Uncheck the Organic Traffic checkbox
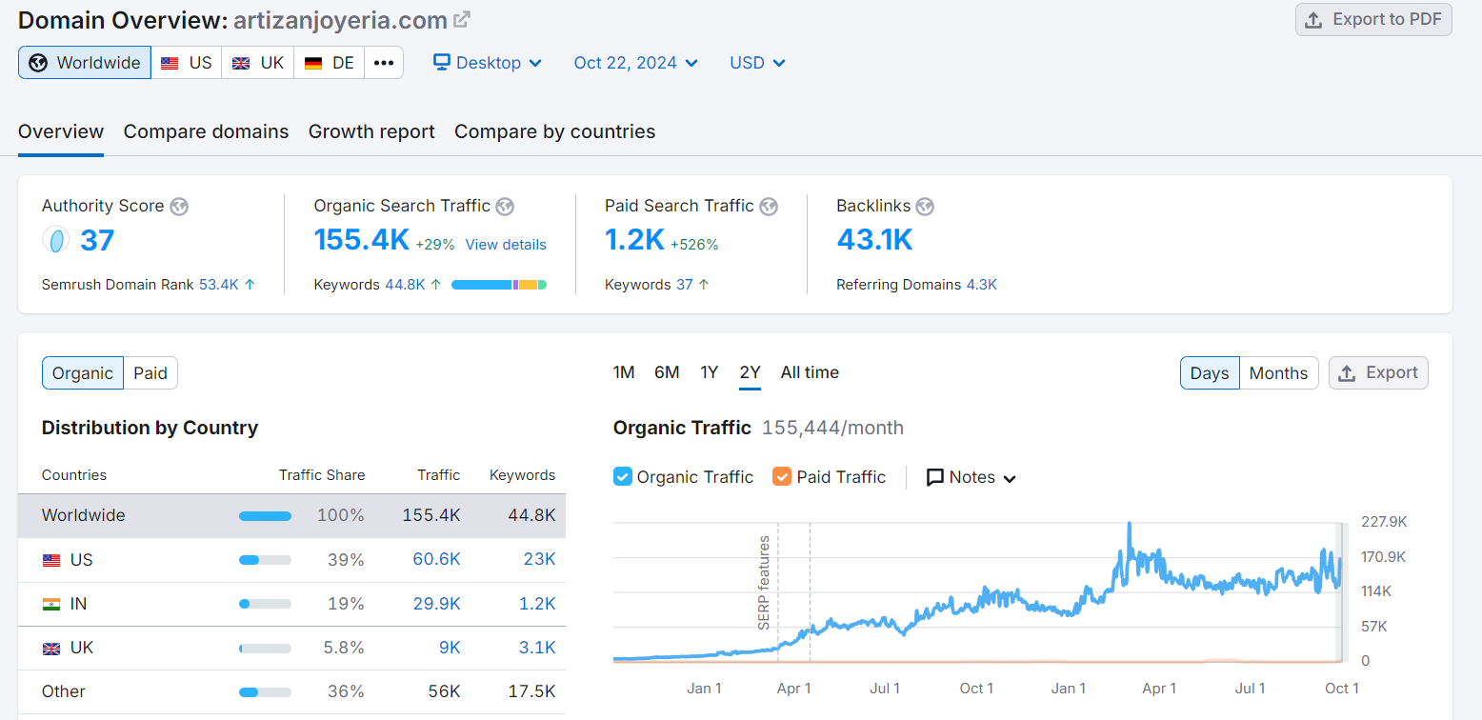Image resolution: width=1482 pixels, height=720 pixels. 623,477
